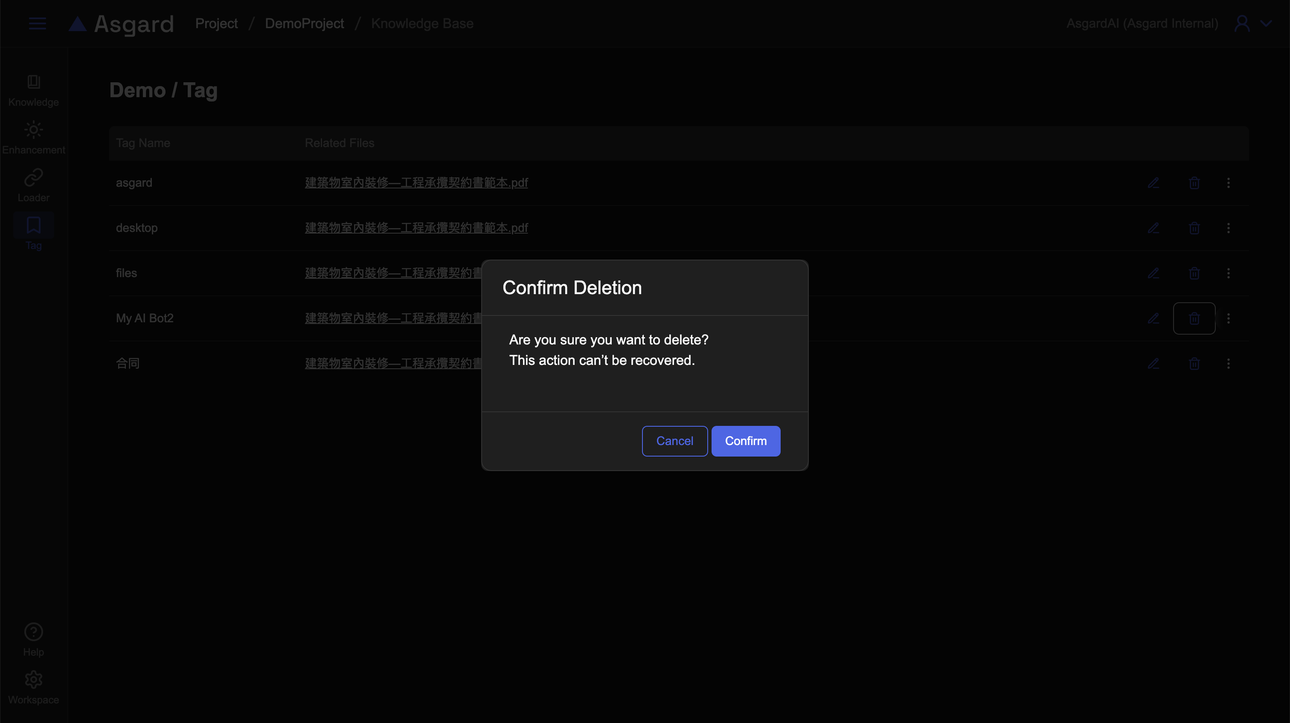Image resolution: width=1290 pixels, height=723 pixels.
Task: Click the Asgard logo
Action: [x=121, y=23]
